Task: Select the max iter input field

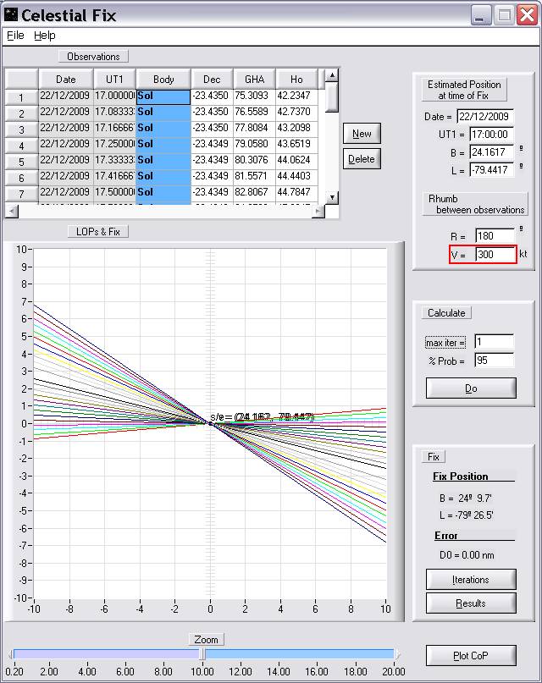Action: [x=493, y=342]
